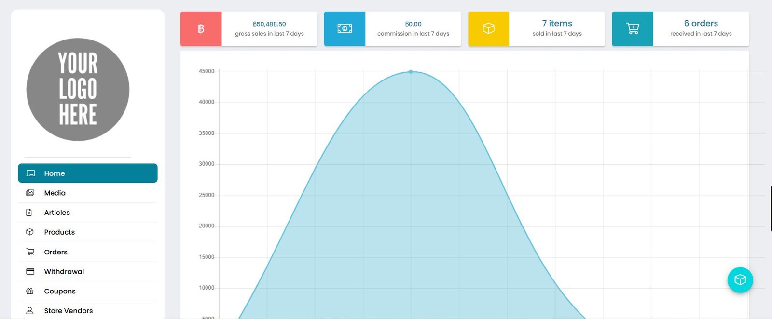
Task: Click the Orders cart icon in sidebar
Action: [30, 252]
